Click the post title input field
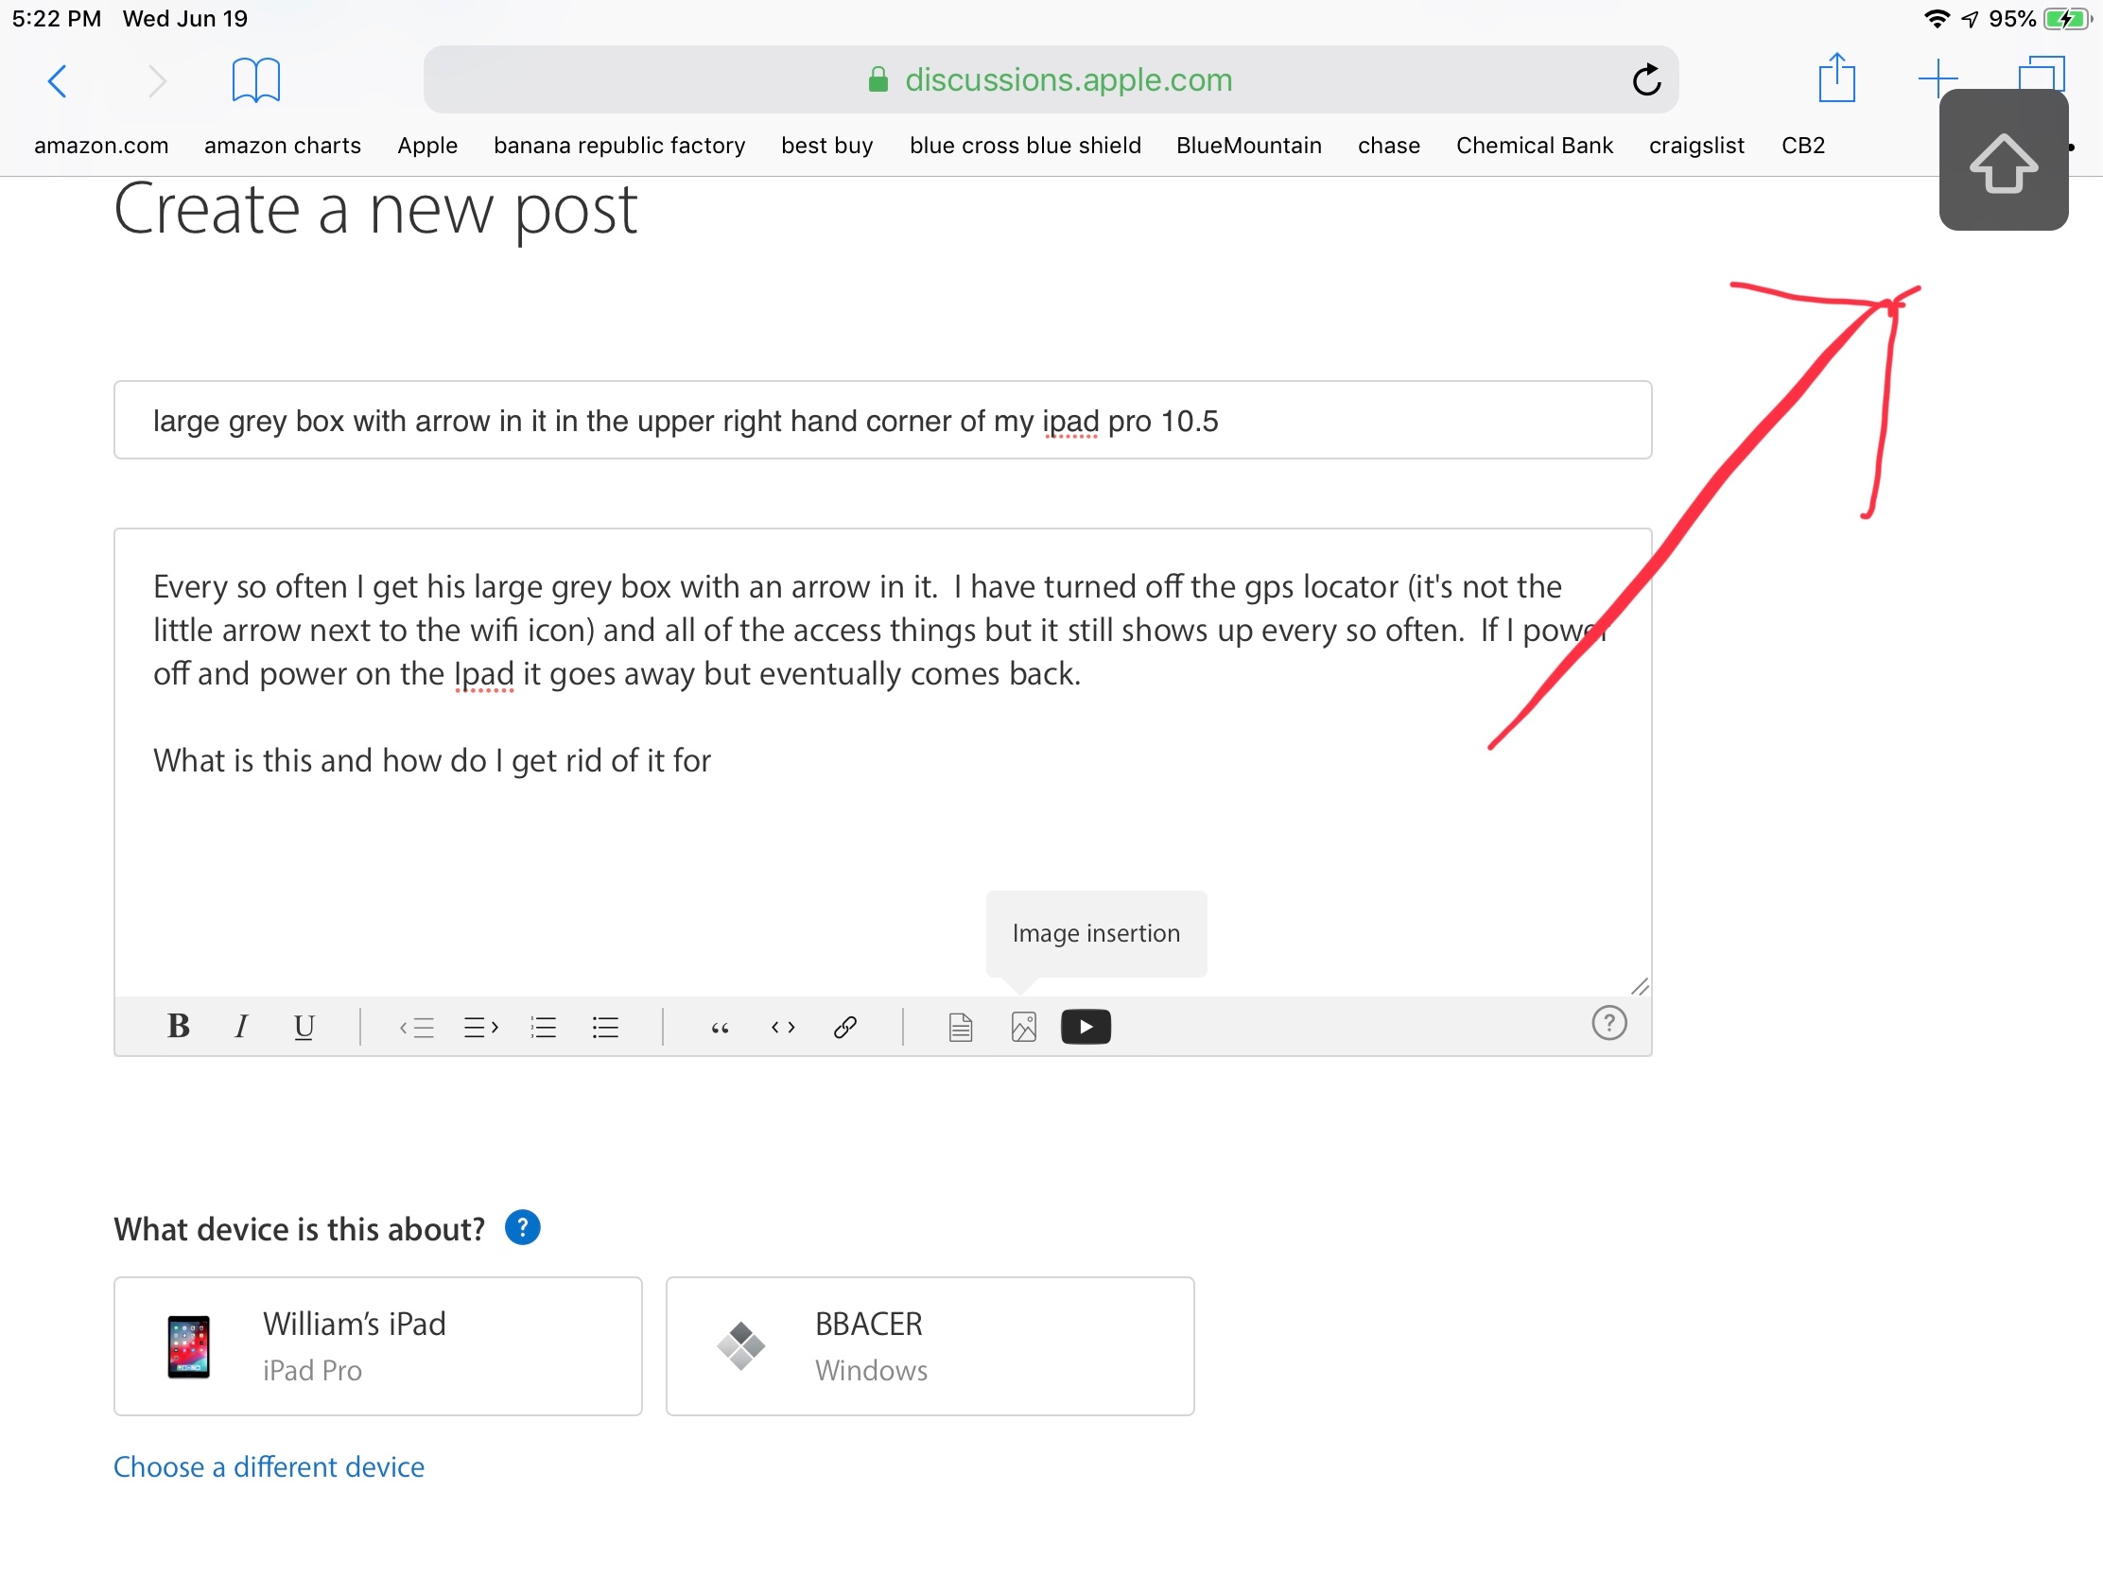2103x1577 pixels. point(882,420)
